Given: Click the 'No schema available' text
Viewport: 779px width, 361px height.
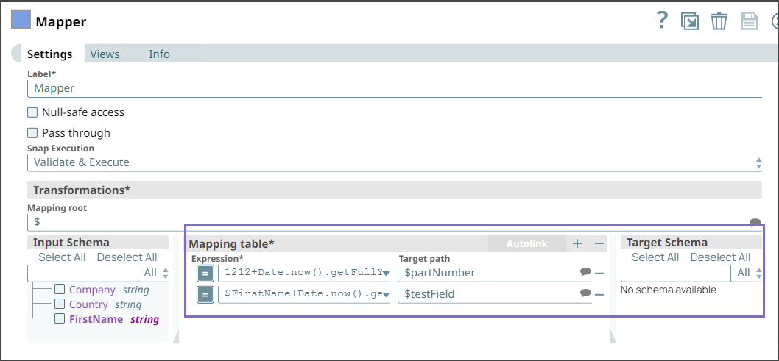Looking at the screenshot, I should pos(669,290).
